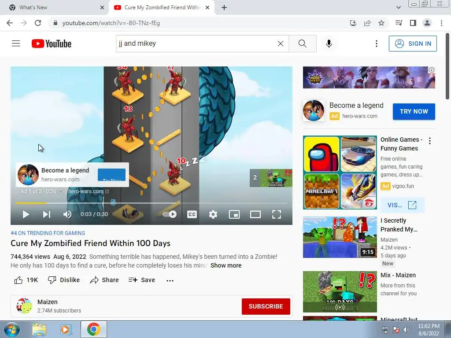
Task: Click the search magnifier button
Action: [x=302, y=44]
